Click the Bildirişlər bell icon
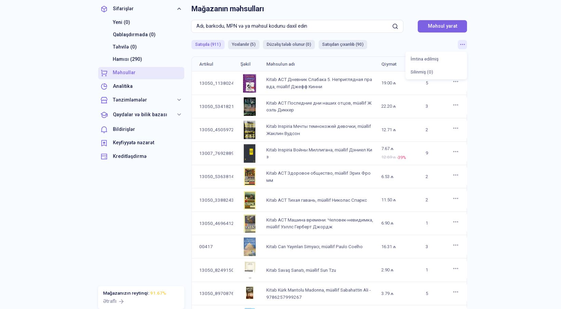 pos(104,130)
